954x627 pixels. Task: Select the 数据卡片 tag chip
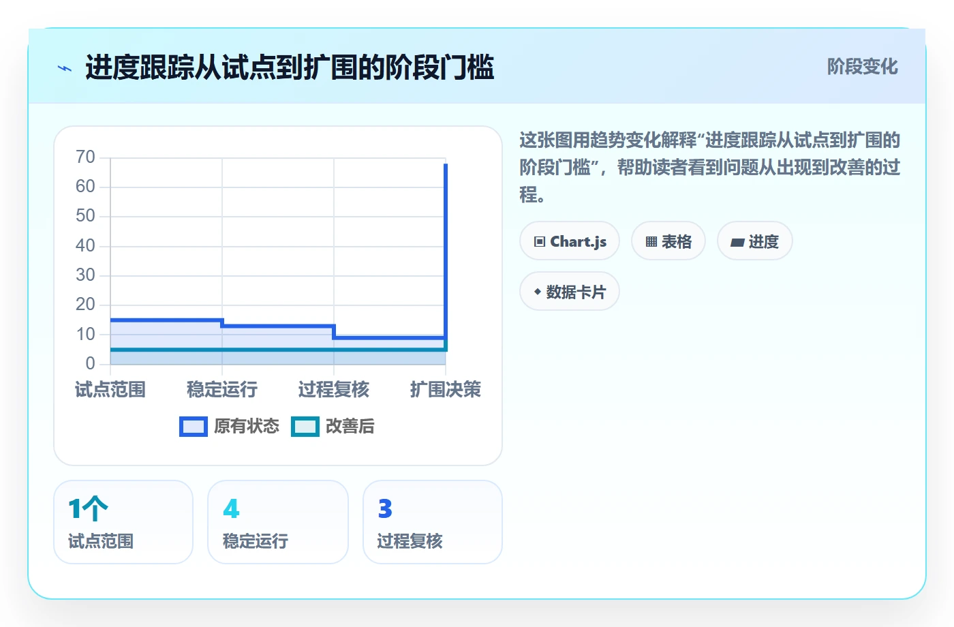570,292
